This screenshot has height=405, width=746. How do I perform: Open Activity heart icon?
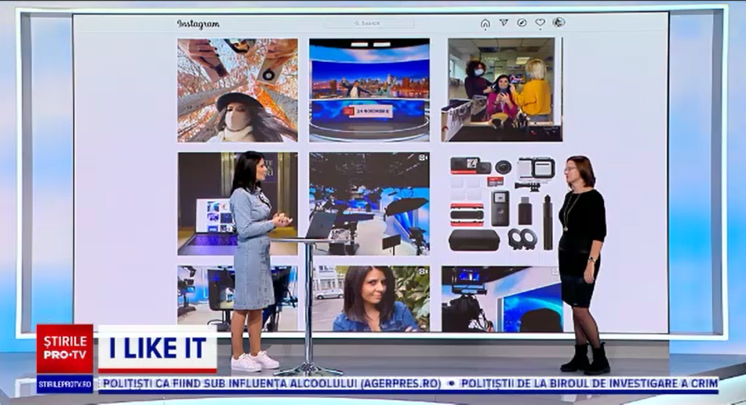coord(540,23)
